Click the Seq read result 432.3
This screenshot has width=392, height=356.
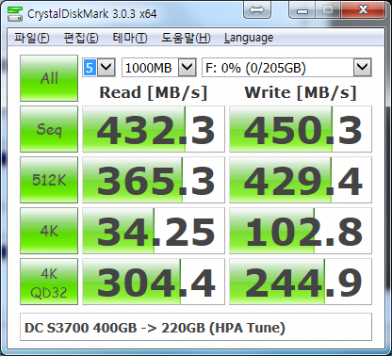[154, 129]
